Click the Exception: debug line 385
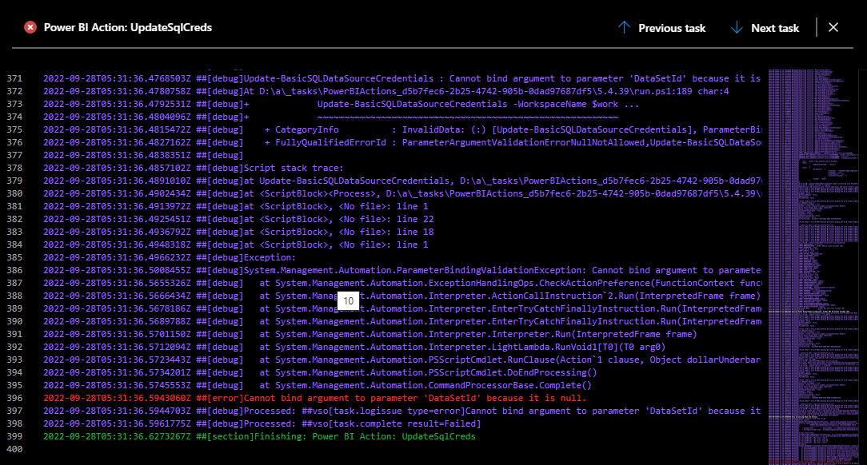The image size is (867, 465). tap(170, 257)
